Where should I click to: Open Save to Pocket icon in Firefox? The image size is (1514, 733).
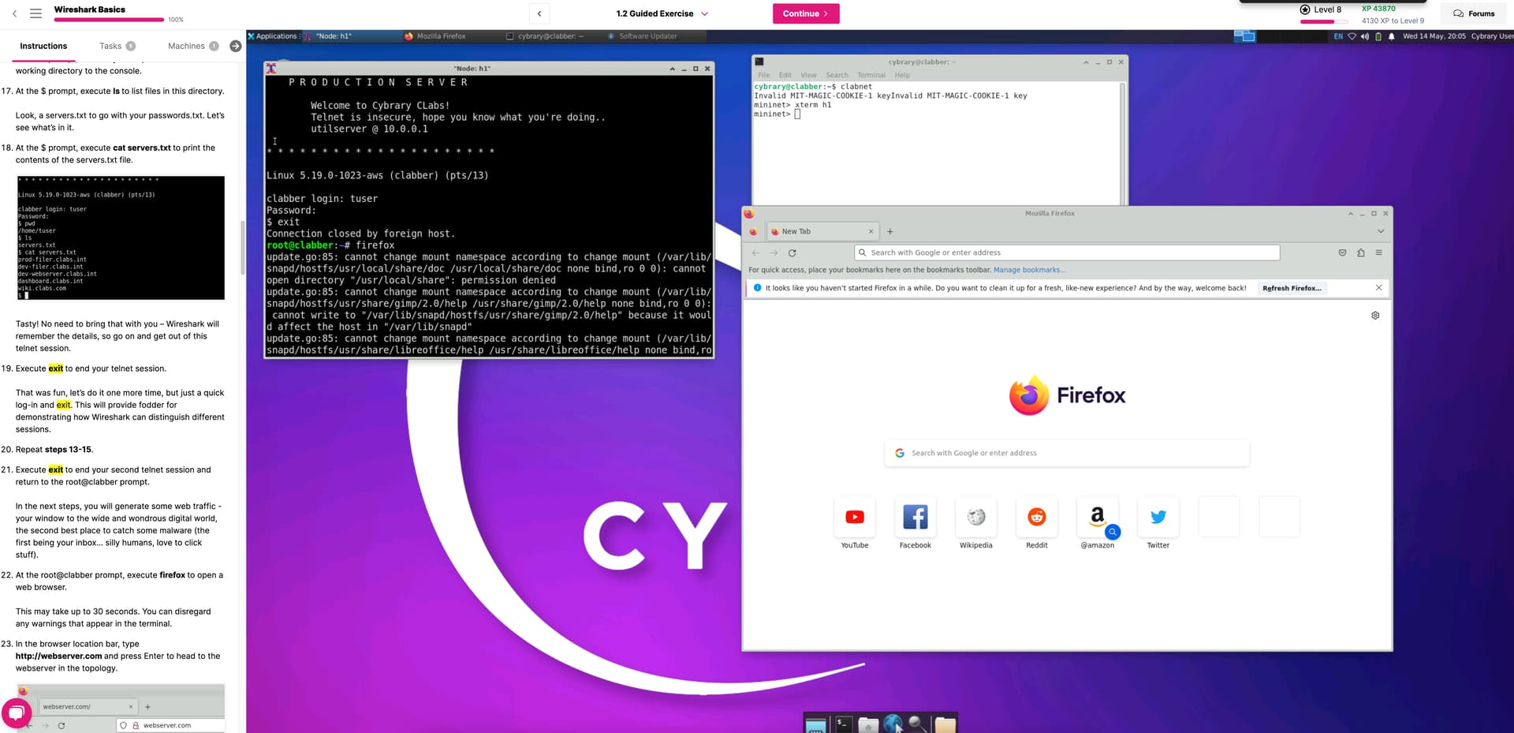pyautogui.click(x=1342, y=253)
